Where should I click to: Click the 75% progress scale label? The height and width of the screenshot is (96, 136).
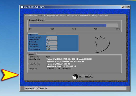[95, 29]
